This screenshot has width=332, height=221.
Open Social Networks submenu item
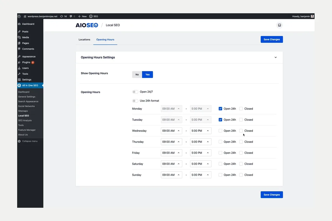click(27, 106)
